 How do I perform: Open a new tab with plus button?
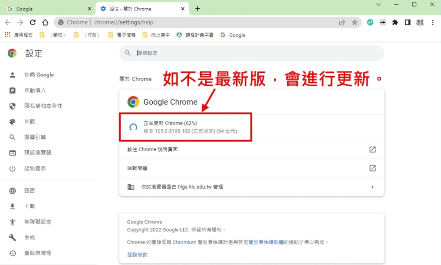pos(197,9)
